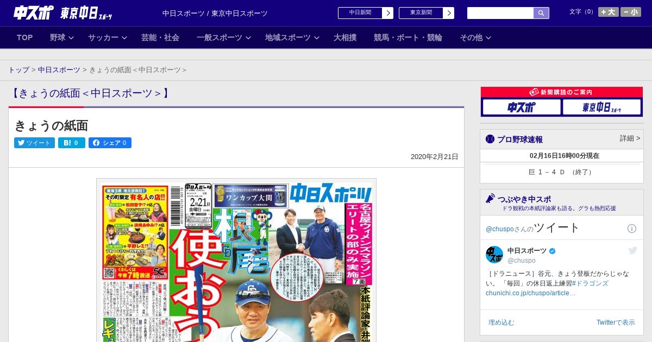Click the Twitter ツイート share button
Viewport: 652px width, 342px height.
(34, 143)
